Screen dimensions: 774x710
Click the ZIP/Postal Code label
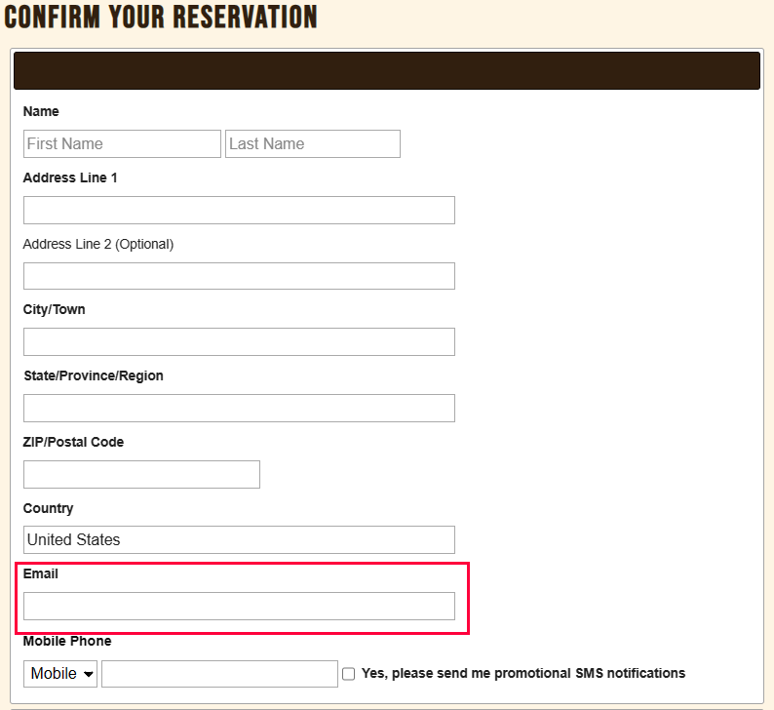click(x=73, y=442)
